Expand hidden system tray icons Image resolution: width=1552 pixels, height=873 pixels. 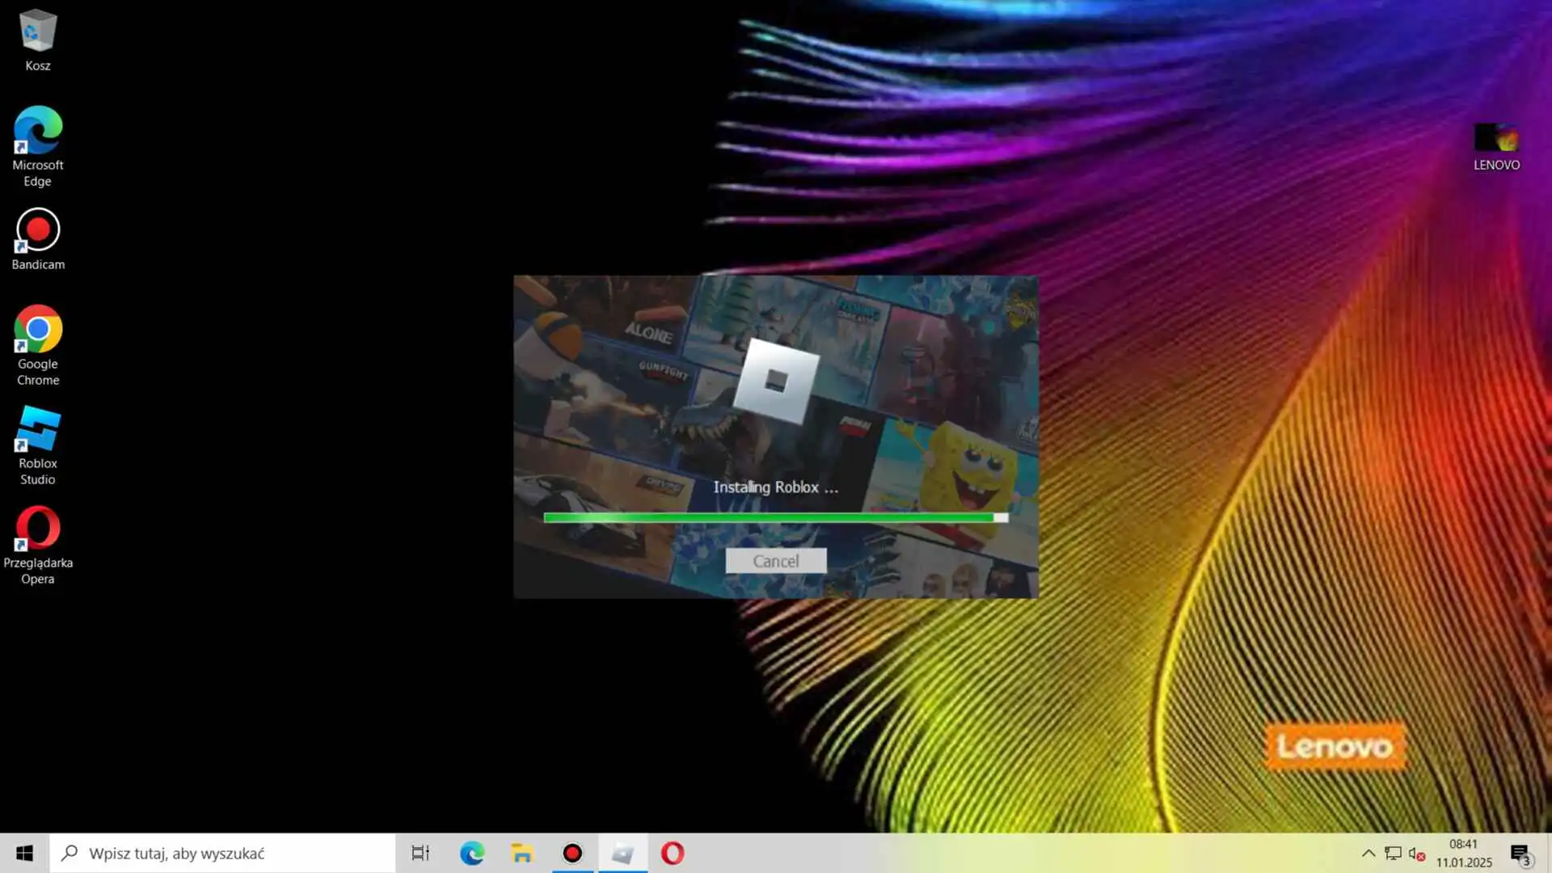pyautogui.click(x=1368, y=853)
